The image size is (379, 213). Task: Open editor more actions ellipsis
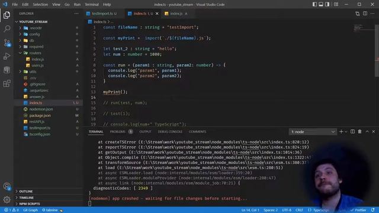tap(372, 14)
